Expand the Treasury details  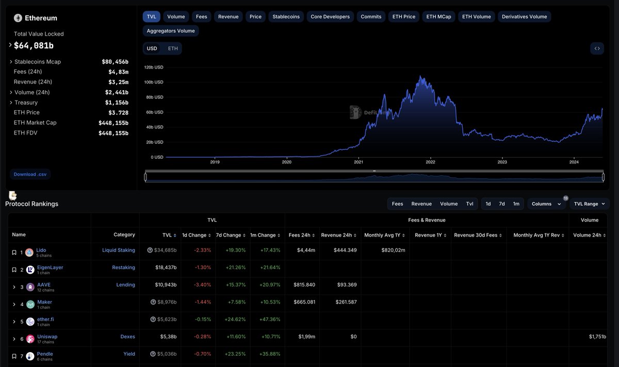pyautogui.click(x=11, y=103)
